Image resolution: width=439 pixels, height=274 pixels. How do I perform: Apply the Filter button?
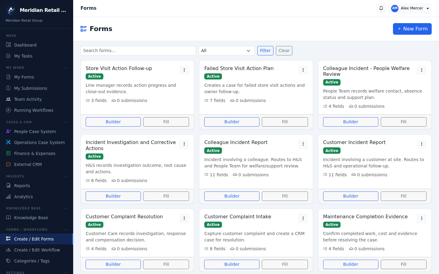(265, 51)
